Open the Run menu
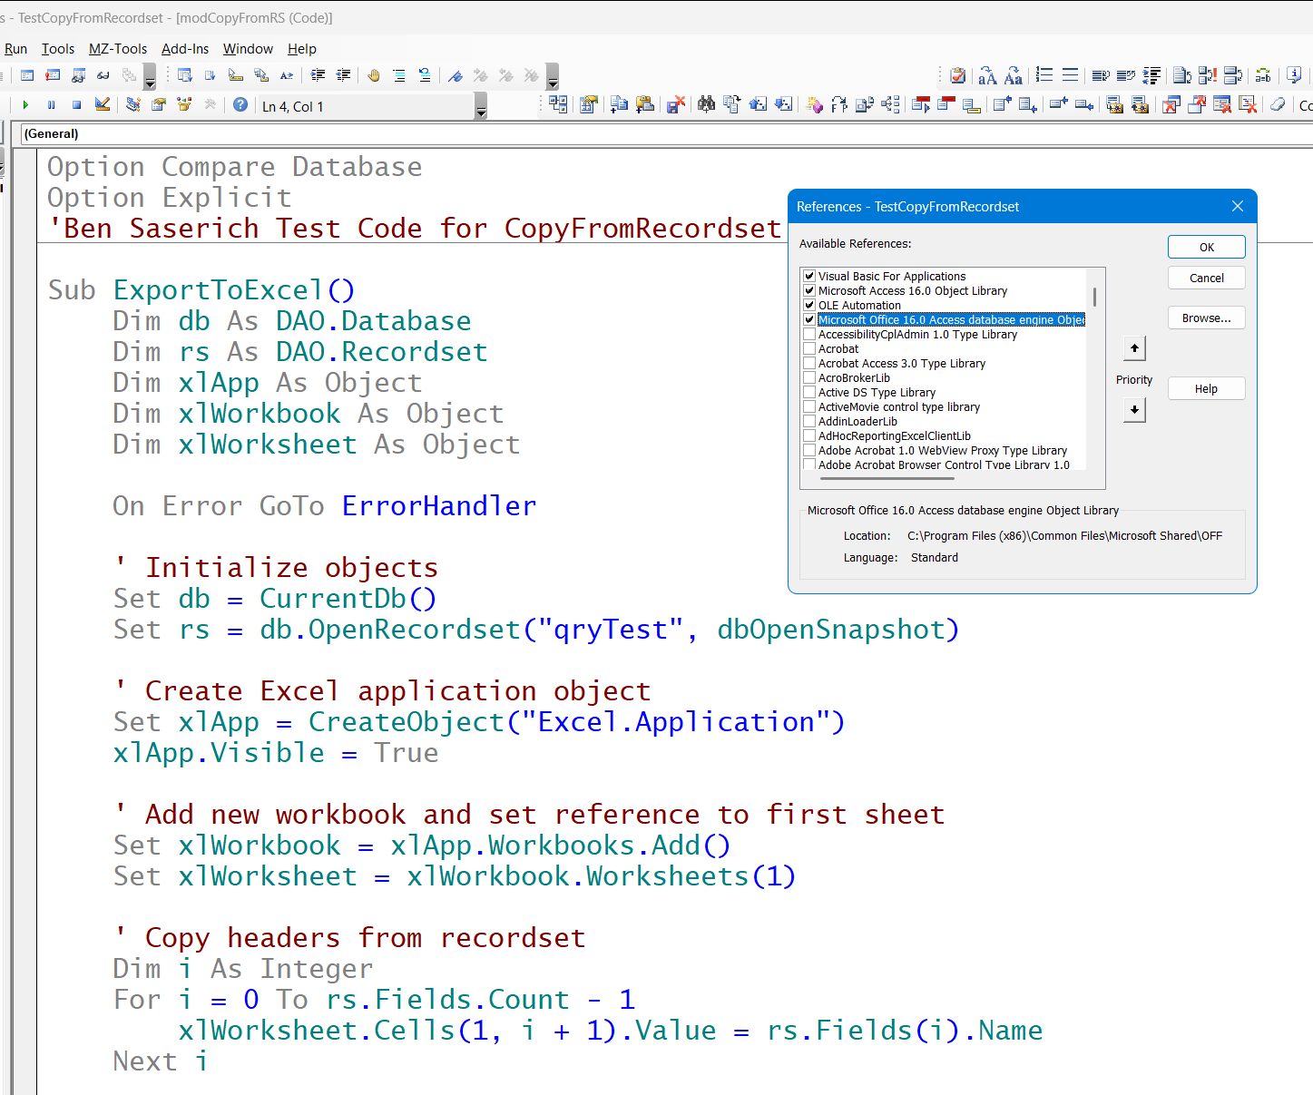The height and width of the screenshot is (1095, 1313). click(x=16, y=49)
